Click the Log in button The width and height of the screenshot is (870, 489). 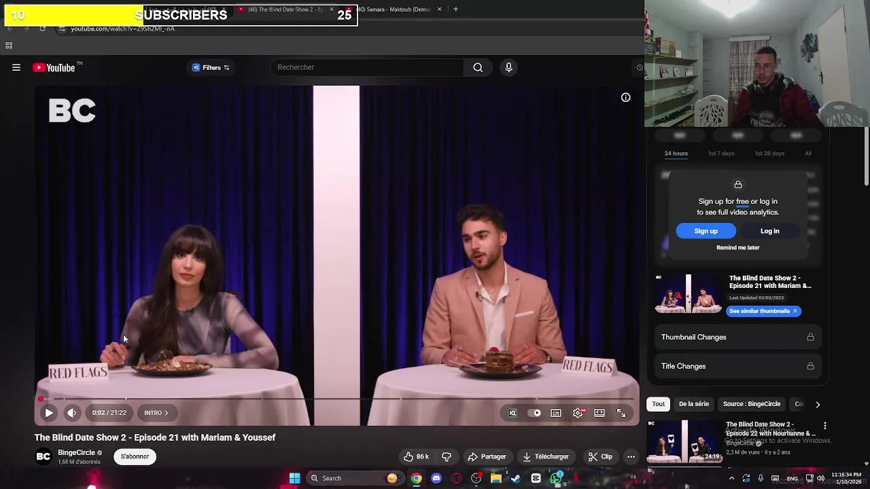(x=769, y=231)
